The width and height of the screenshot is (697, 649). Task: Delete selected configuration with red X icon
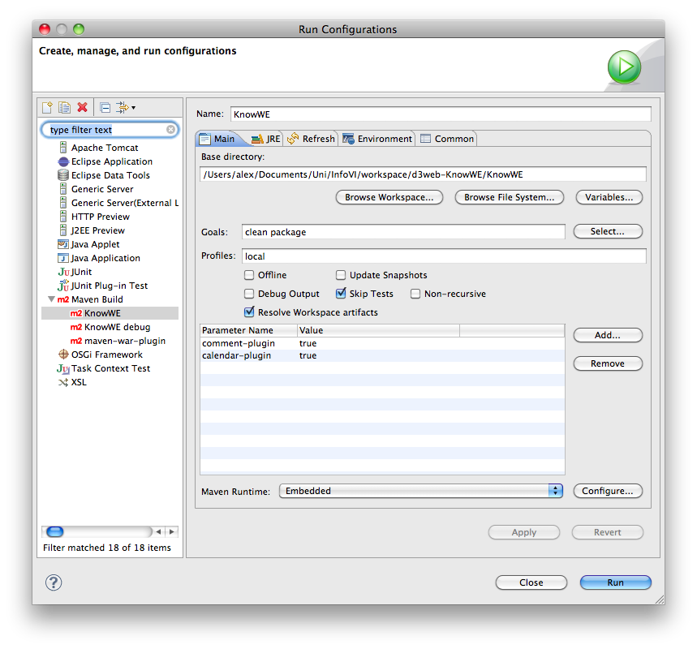coord(82,108)
